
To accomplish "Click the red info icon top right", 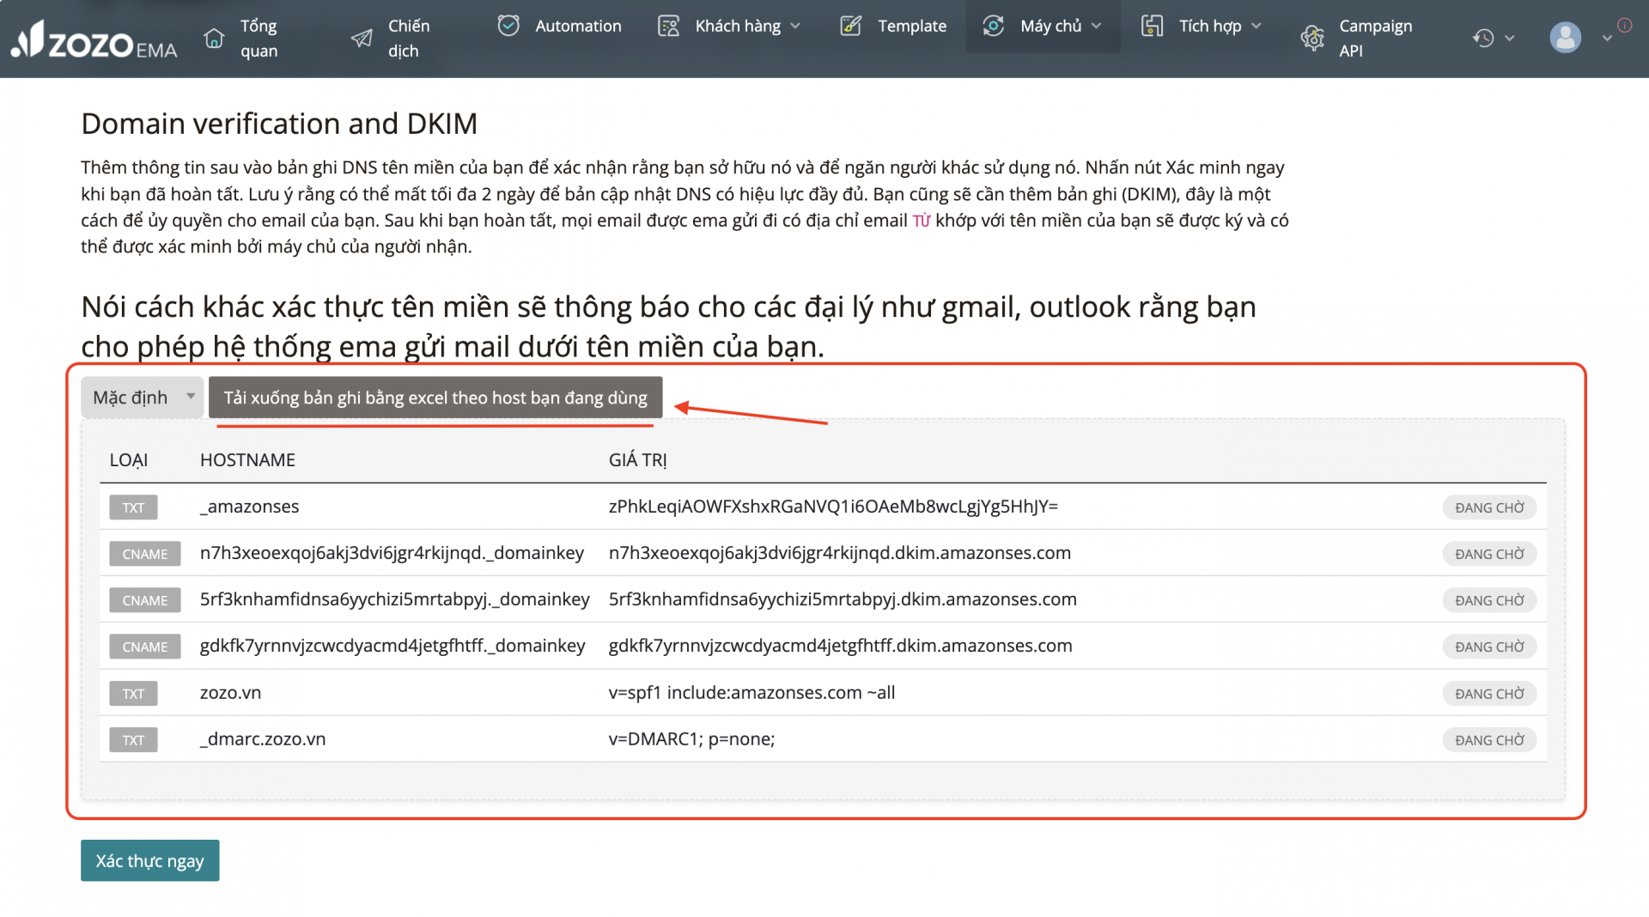I will (x=1625, y=26).
